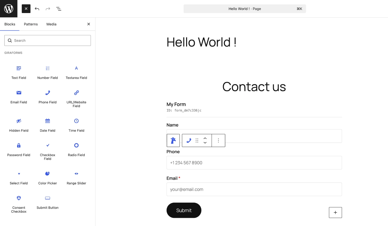This screenshot has height=226, width=388.
Task: Click the block Search input field
Action: tap(48, 41)
